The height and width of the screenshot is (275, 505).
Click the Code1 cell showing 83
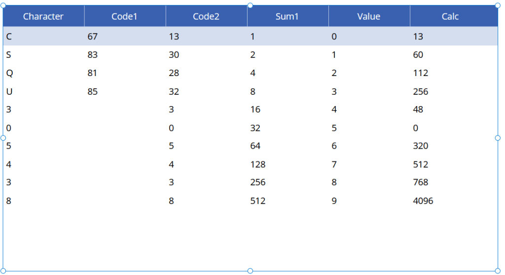click(92, 55)
